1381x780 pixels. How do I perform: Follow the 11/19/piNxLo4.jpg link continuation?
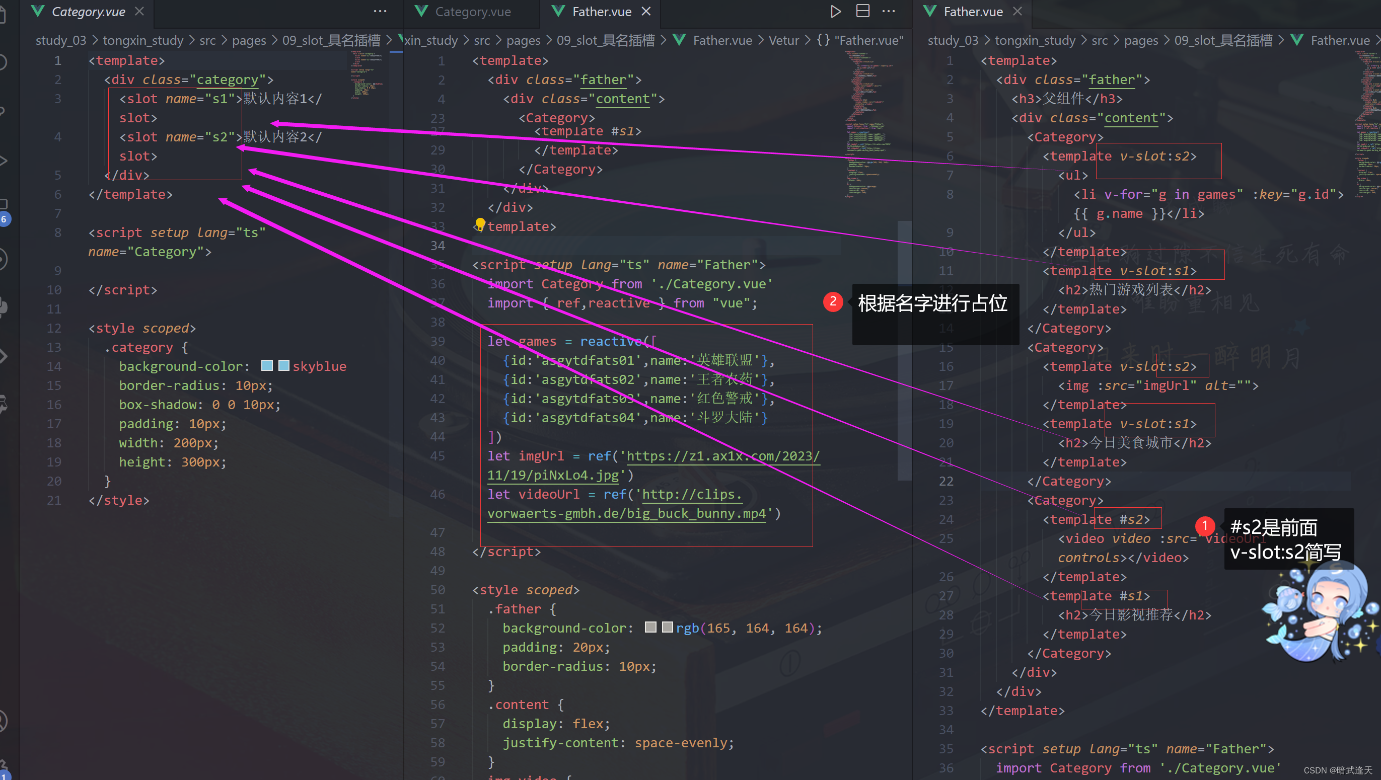[553, 475]
